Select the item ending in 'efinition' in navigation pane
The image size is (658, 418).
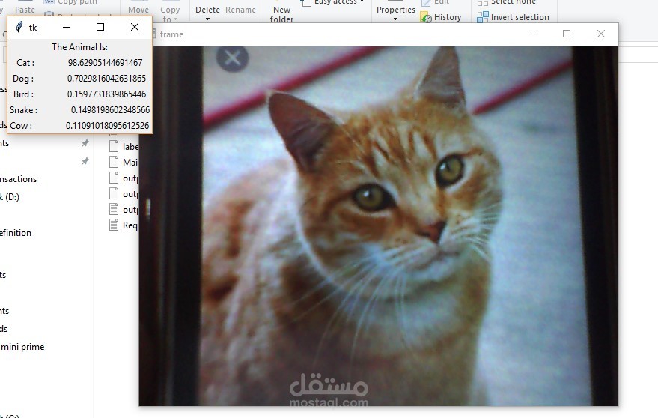tap(16, 233)
